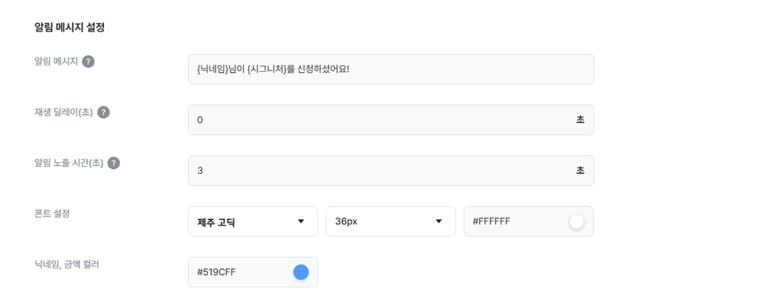
Task: Click the 알림 메시지 설정 heading
Action: click(69, 27)
